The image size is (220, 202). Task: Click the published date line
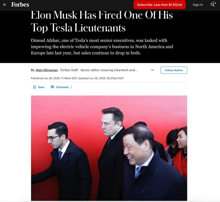click(x=77, y=78)
